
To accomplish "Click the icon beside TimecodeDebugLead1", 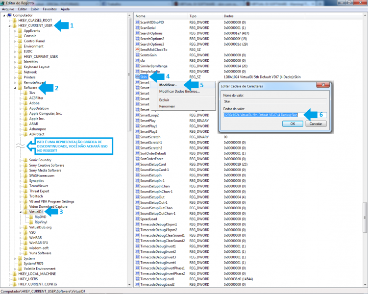I will pos(138,279).
